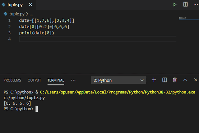Click tuple.py in the breadcrumb path
199x133 pixels.
click(x=17, y=14)
